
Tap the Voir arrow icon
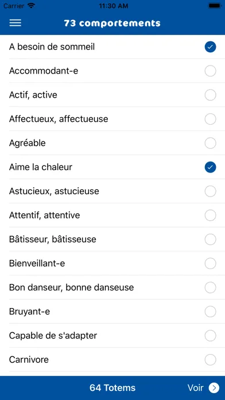click(214, 388)
